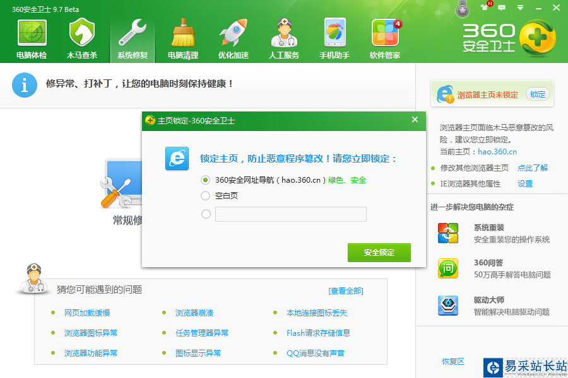Click the 驱动大师 title text
The height and width of the screenshot is (378, 568).
(x=489, y=300)
